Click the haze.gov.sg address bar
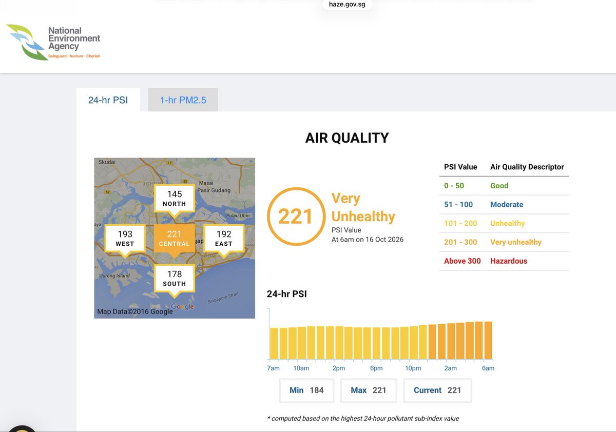616x432 pixels. pyautogui.click(x=346, y=5)
